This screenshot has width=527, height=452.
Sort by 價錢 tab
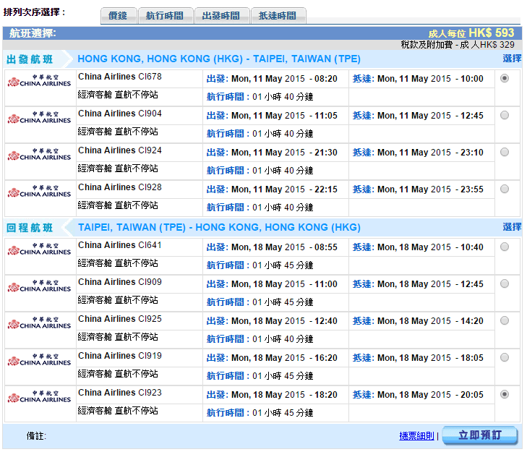(x=117, y=16)
